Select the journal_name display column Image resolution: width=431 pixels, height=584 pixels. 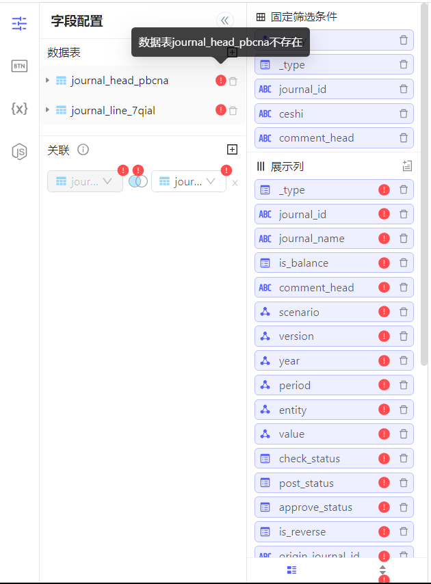tap(311, 239)
